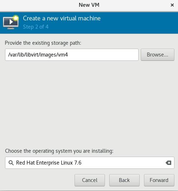Go Back to the previous wizard step
Viewport: 178px width, 191px height.
pyautogui.click(x=124, y=180)
